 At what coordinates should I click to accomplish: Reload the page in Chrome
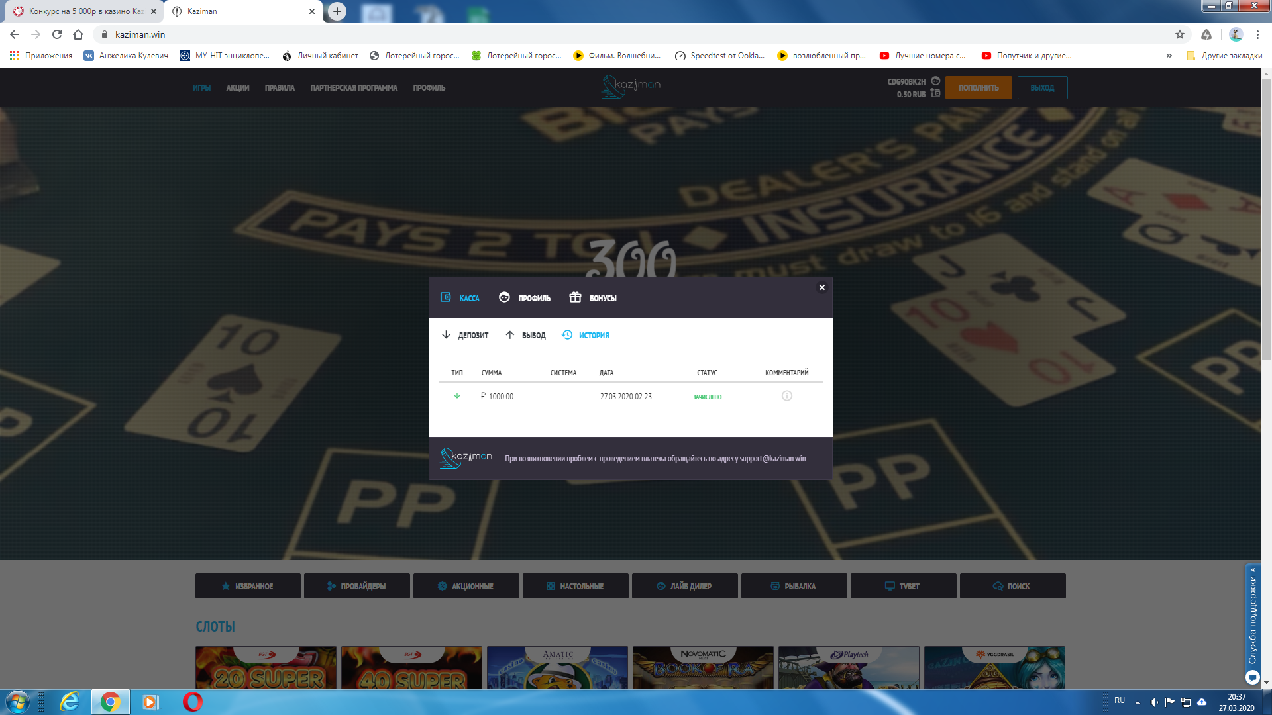pos(57,34)
